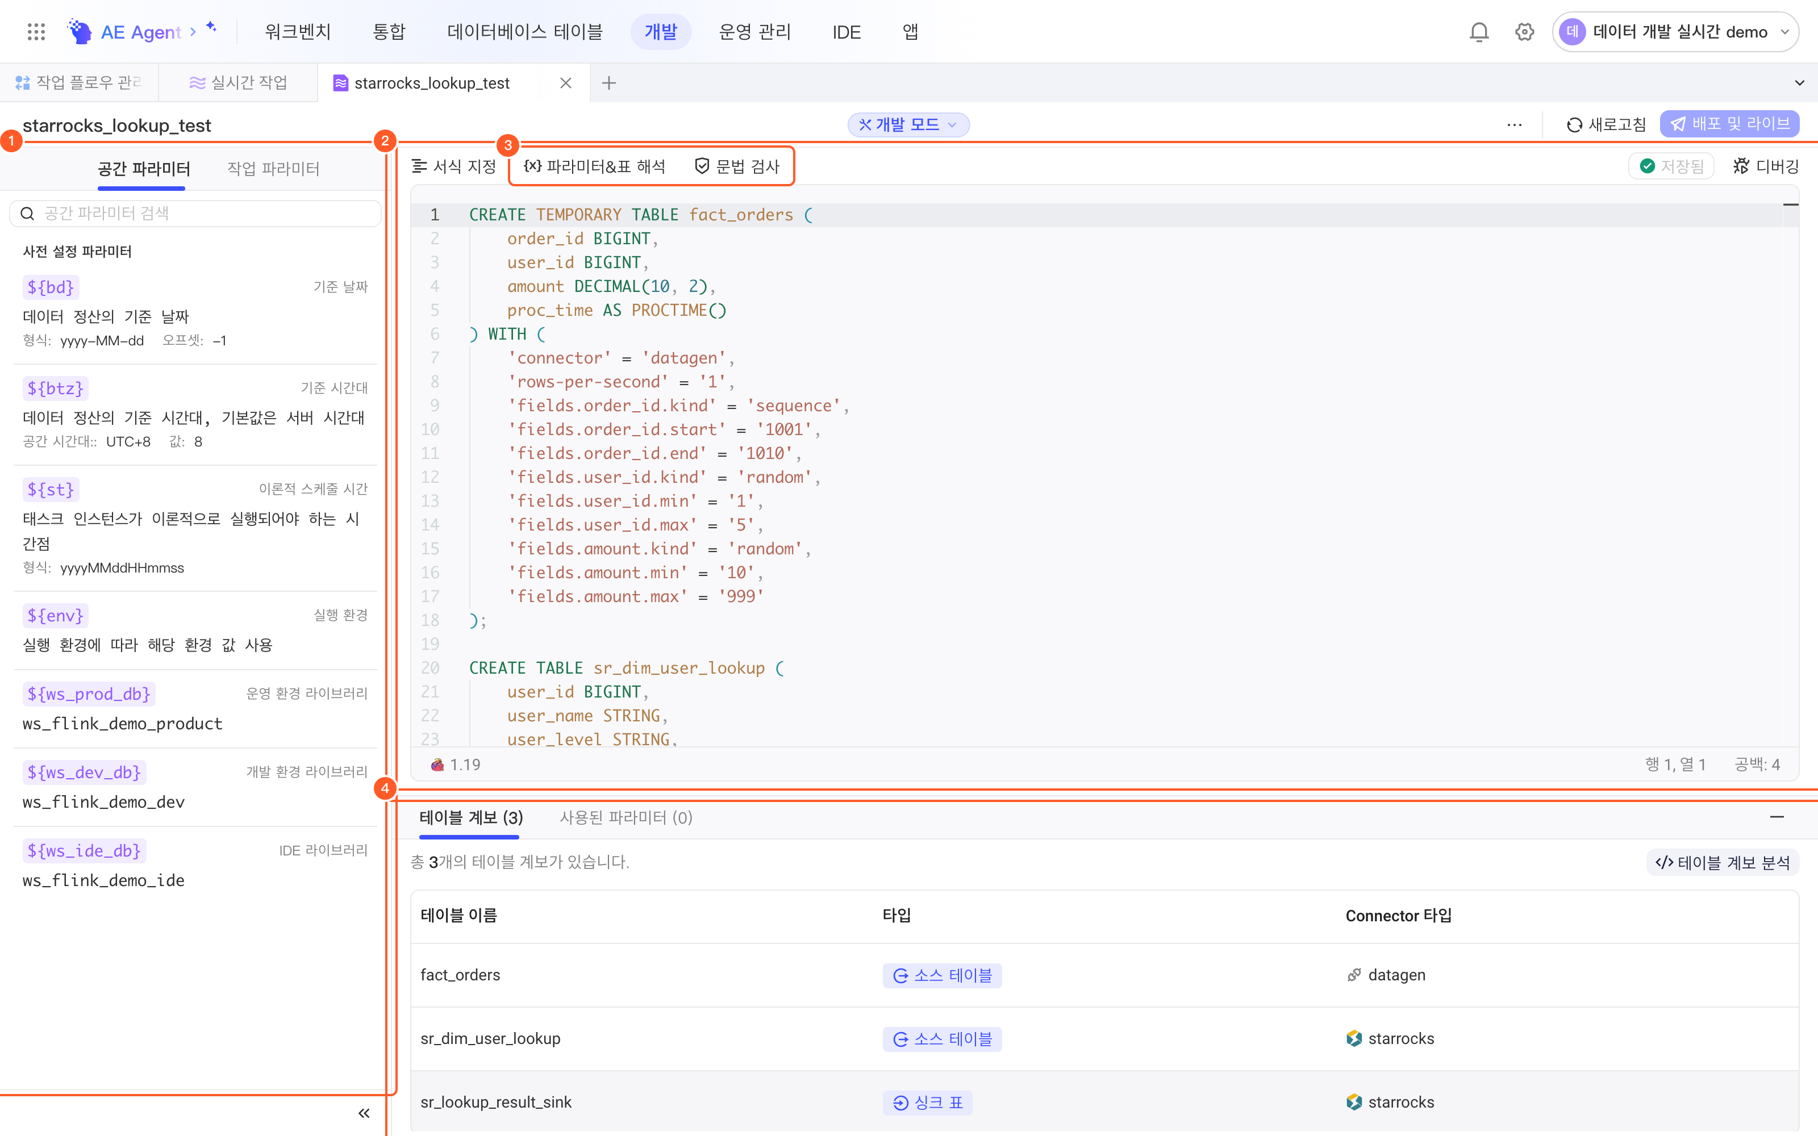Click the 배포 및 라이브 button
Viewport: 1818px width, 1136px height.
point(1729,124)
